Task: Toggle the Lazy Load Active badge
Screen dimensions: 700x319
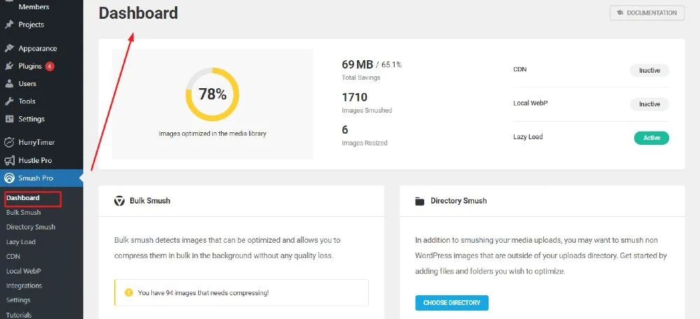Action: [651, 138]
